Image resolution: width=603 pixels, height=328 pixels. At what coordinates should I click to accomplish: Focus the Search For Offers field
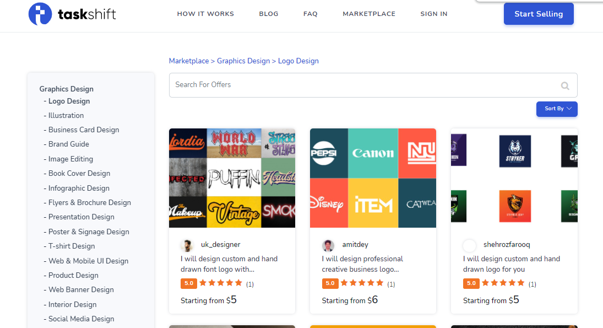tap(373, 85)
